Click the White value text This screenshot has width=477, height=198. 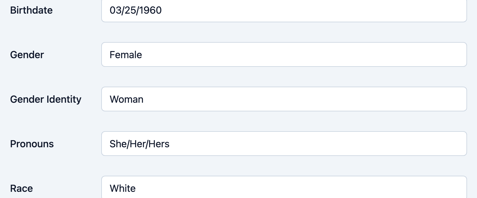(123, 188)
